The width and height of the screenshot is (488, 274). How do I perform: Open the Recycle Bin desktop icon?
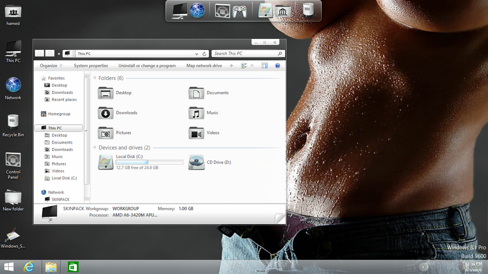point(13,126)
